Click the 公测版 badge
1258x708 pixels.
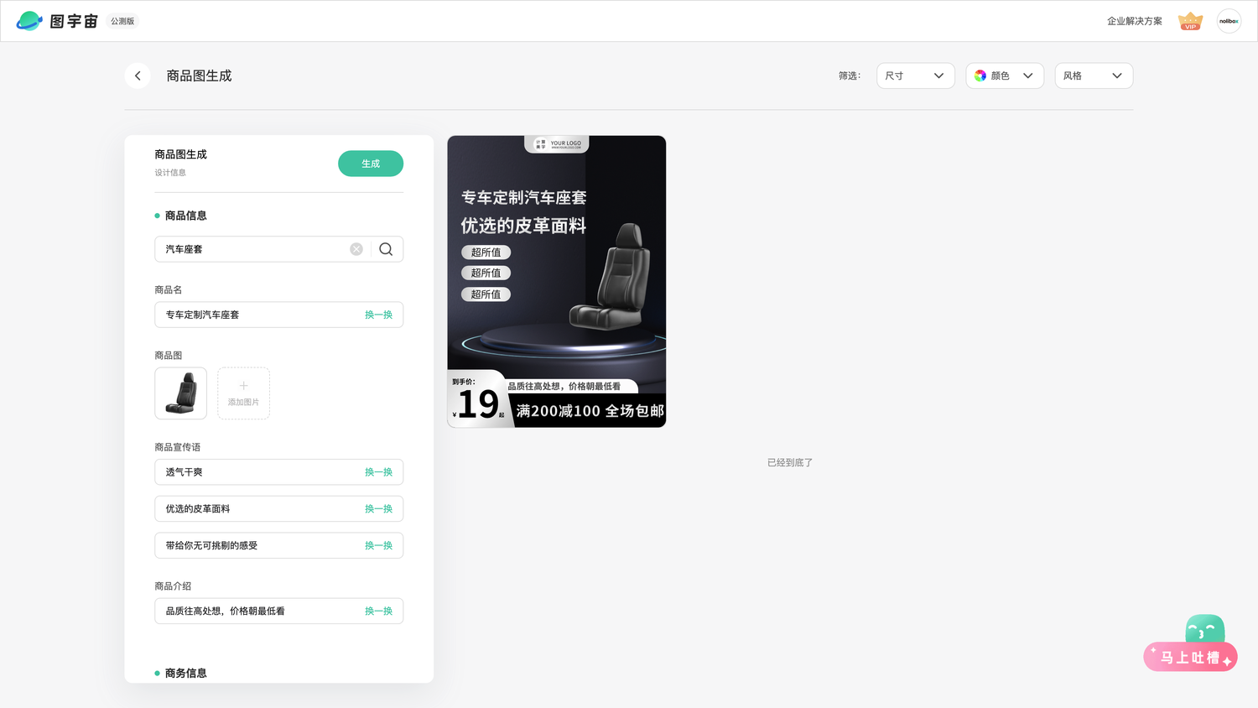click(x=122, y=21)
